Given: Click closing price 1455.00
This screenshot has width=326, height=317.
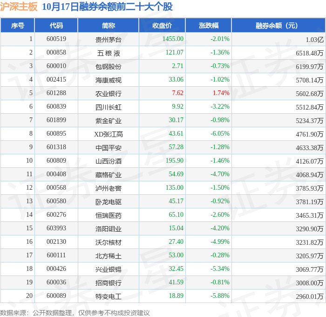Looking at the screenshot, I should [173, 39].
